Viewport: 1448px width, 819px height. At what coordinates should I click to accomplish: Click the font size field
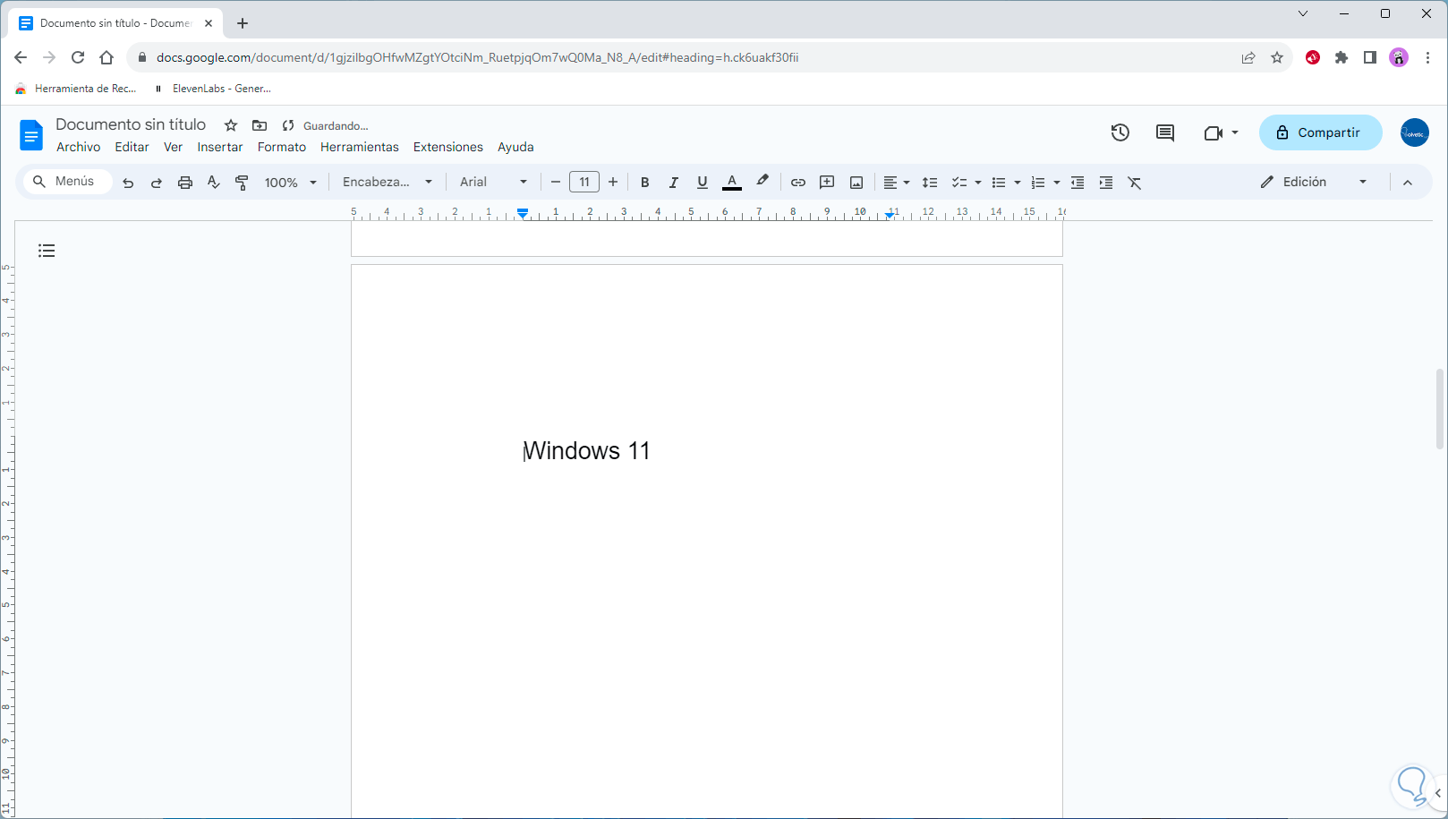coord(584,183)
